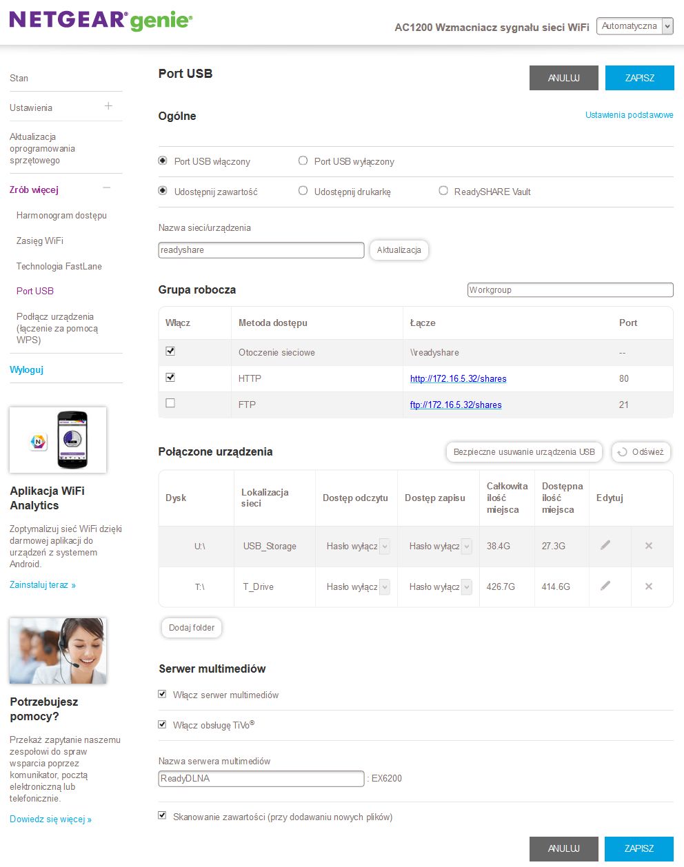This screenshot has height=867, width=684.
Task: Click edit pencil icon for USB_Storage
Action: click(605, 545)
